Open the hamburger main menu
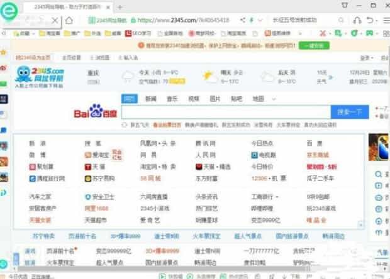This screenshot has height=279, width=390. [x=386, y=20]
